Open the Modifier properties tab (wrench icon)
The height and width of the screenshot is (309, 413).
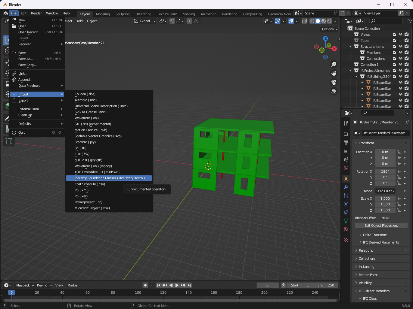[x=346, y=187]
